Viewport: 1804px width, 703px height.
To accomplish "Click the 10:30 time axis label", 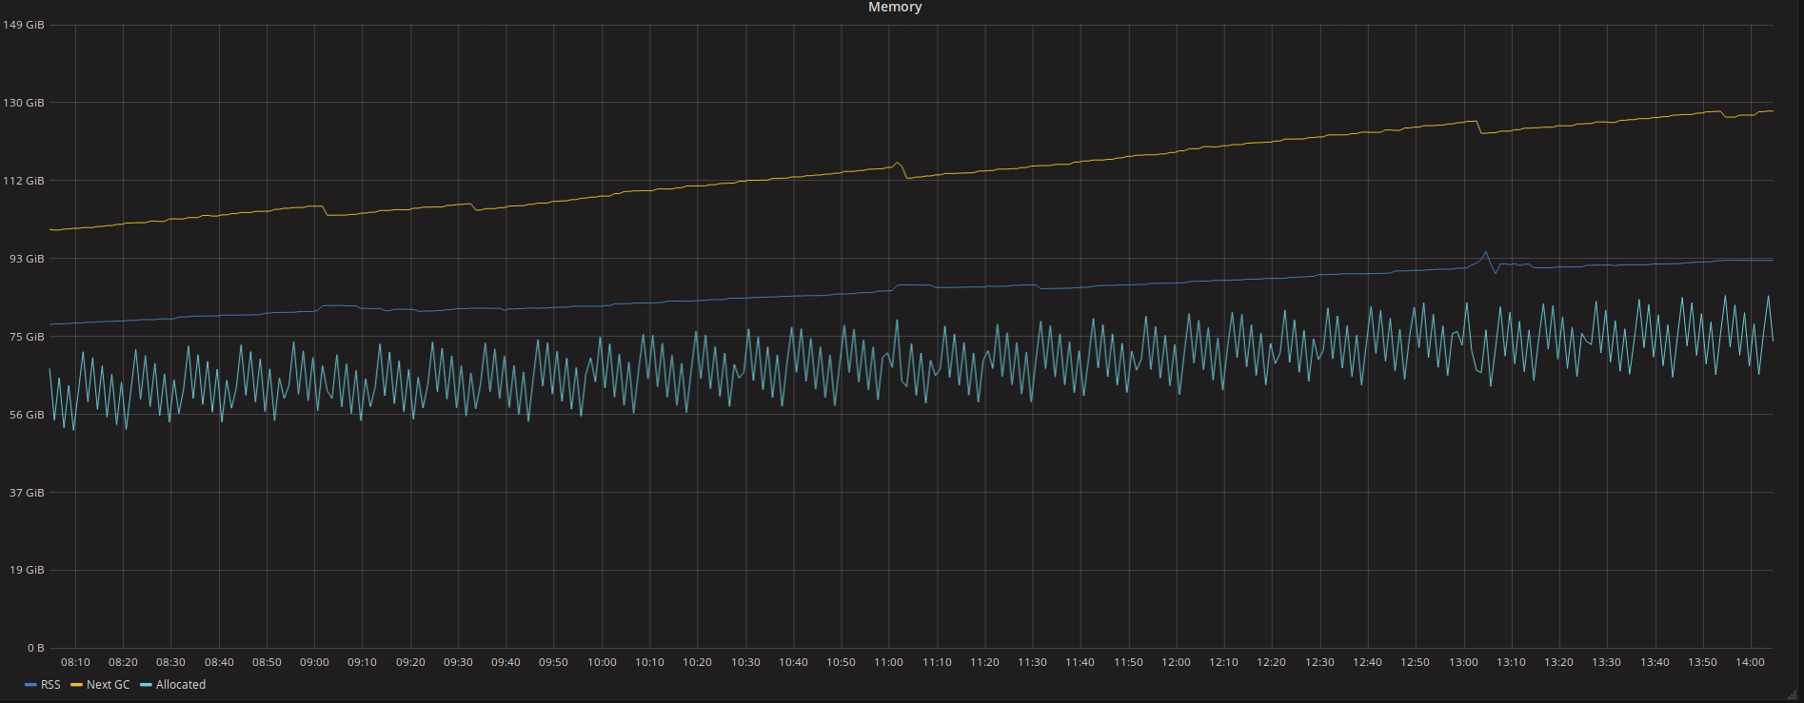I will tap(745, 662).
